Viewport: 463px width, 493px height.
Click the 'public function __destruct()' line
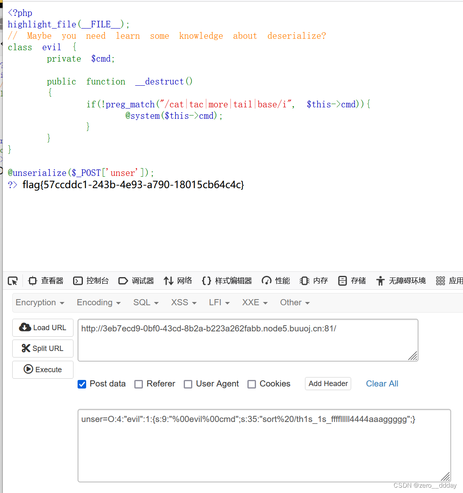(120, 82)
